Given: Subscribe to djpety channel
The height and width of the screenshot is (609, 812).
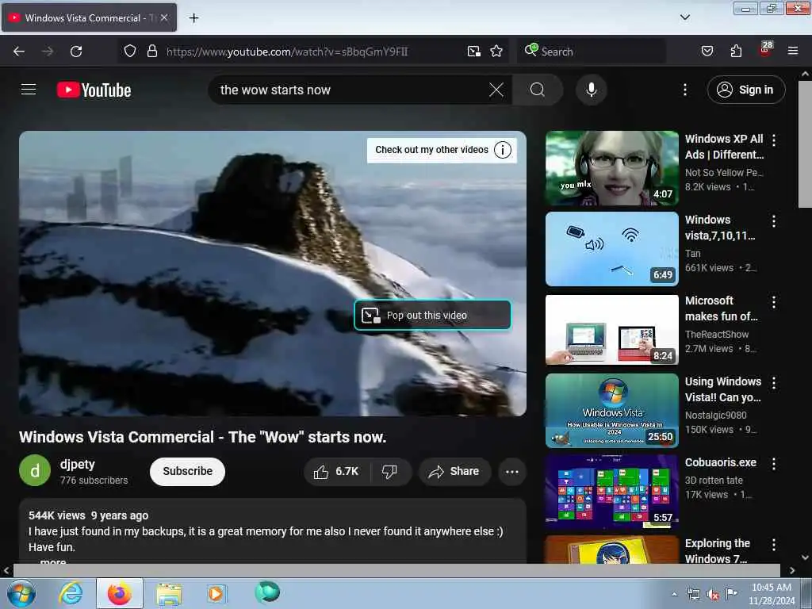Looking at the screenshot, I should pyautogui.click(x=187, y=471).
